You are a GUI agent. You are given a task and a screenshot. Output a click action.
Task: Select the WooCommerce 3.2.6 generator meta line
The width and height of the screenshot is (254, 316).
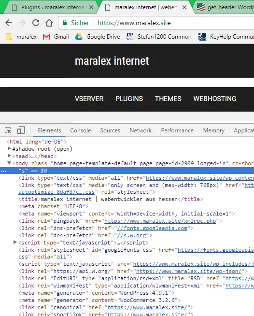pos(99,300)
